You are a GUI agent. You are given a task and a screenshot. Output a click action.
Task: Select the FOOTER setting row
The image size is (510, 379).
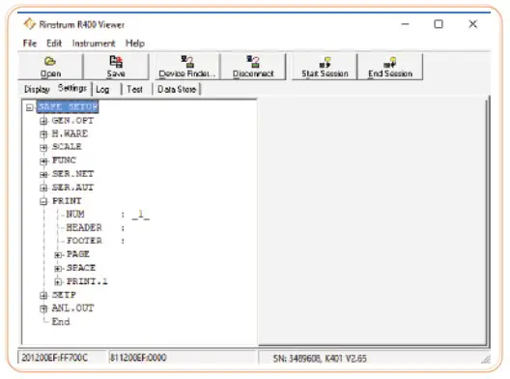(95, 241)
